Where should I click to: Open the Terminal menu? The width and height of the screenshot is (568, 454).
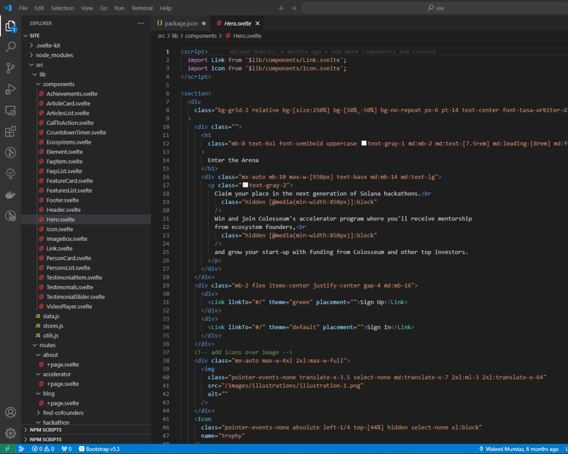[142, 8]
